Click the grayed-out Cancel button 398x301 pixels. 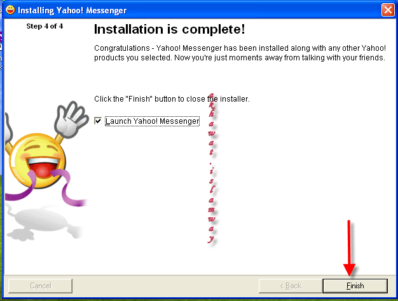40,286
